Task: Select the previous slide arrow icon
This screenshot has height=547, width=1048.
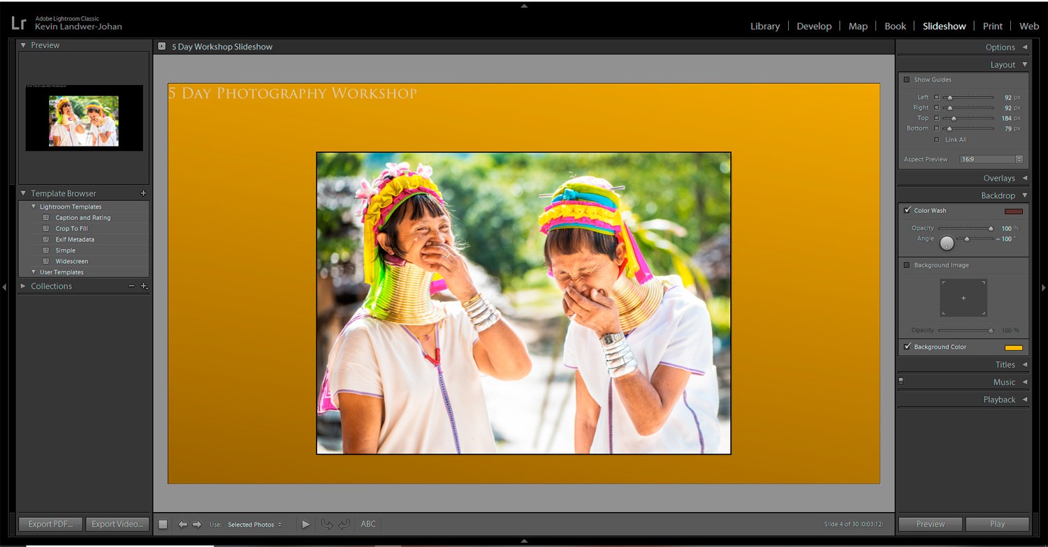Action: (183, 524)
